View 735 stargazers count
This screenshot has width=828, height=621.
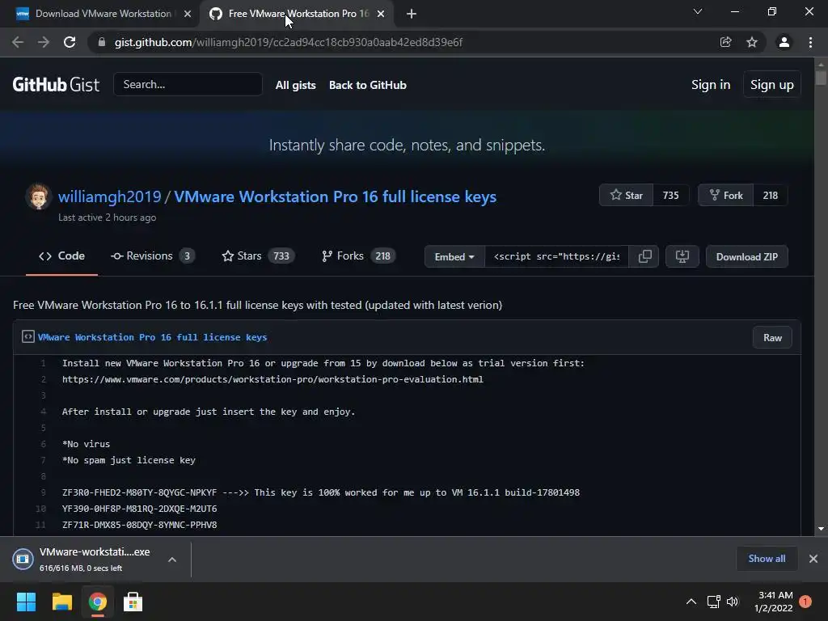[x=670, y=196]
